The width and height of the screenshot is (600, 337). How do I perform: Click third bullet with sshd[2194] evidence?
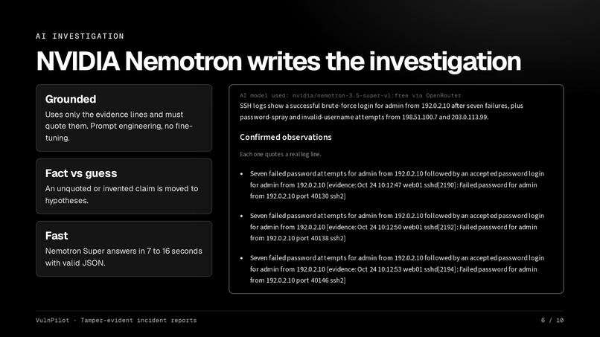[x=398, y=269]
